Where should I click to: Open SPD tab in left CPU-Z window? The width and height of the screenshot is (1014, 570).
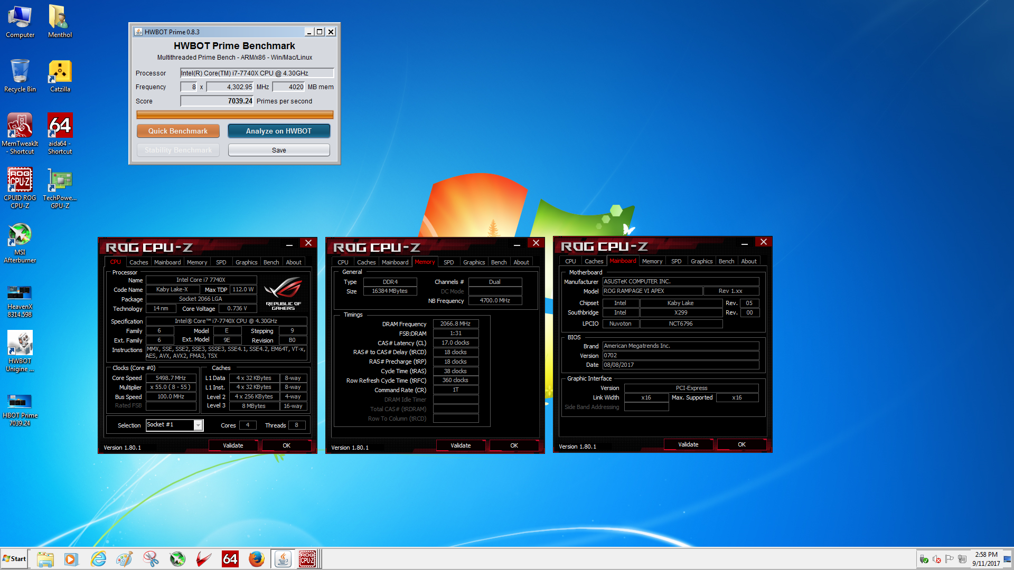pyautogui.click(x=221, y=262)
